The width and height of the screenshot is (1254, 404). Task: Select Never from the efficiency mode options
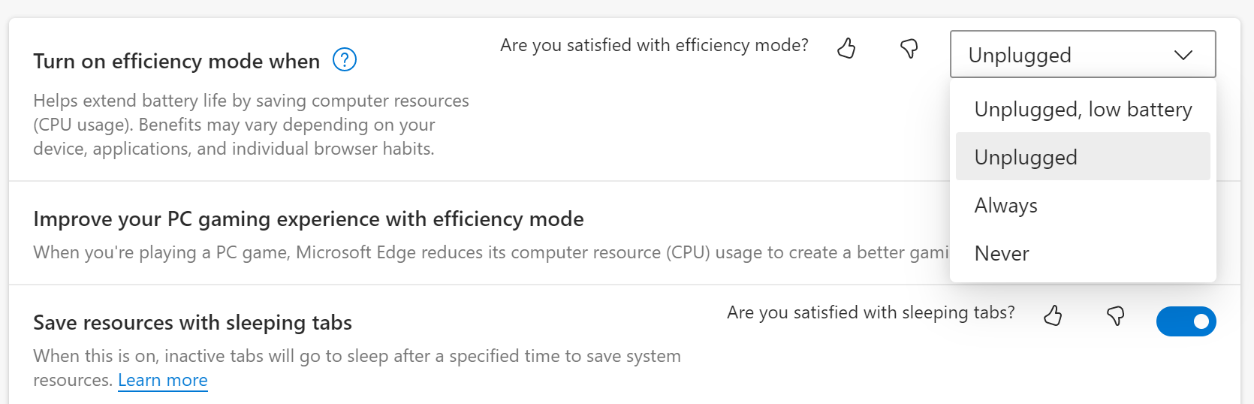click(1083, 253)
